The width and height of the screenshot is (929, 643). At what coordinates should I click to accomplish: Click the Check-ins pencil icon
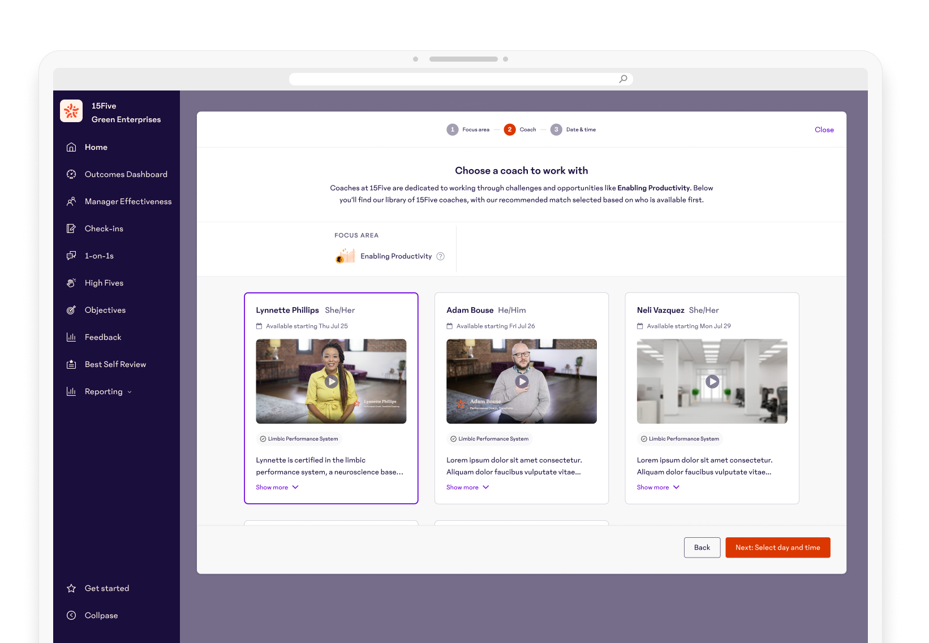pyautogui.click(x=71, y=228)
